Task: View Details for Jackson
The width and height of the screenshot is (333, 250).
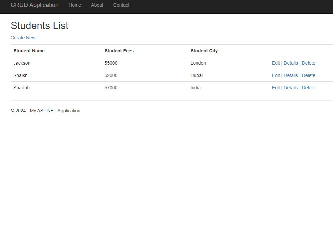Action: pyautogui.click(x=291, y=63)
